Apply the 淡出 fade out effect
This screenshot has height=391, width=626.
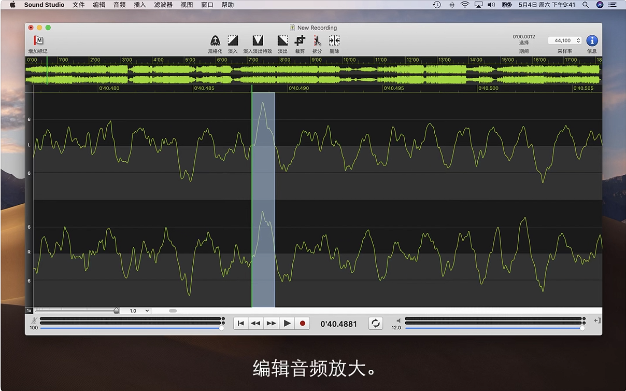(x=282, y=40)
